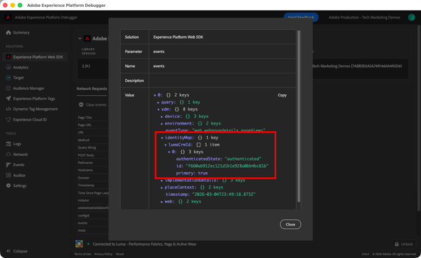Collapse the Adobe section chevron

tap(80, 39)
